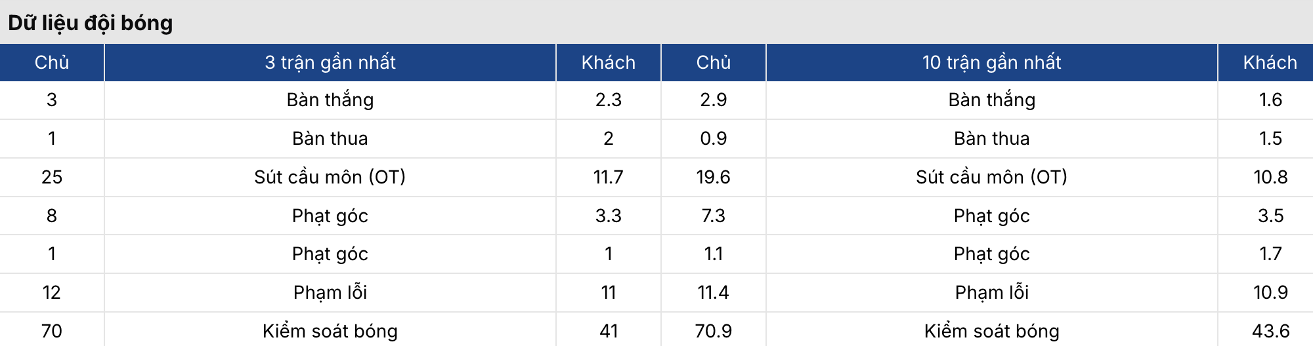Image resolution: width=1313 pixels, height=346 pixels.
Task: Click the 0.9 goals conceded value
Action: (713, 138)
